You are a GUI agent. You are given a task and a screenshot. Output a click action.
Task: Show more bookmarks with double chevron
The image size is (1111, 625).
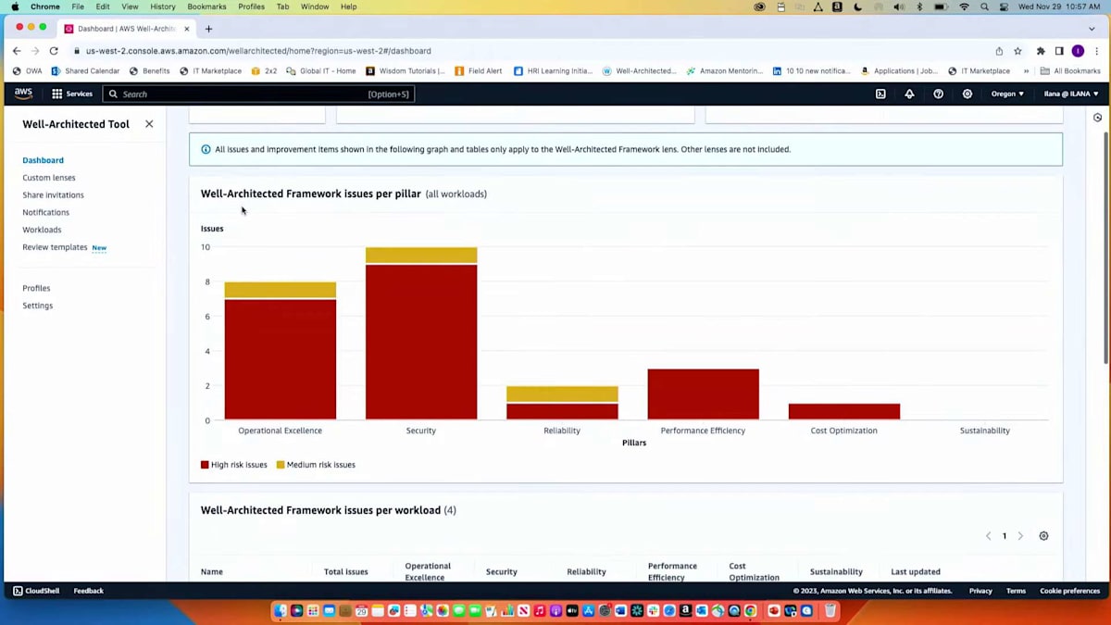point(1026,71)
